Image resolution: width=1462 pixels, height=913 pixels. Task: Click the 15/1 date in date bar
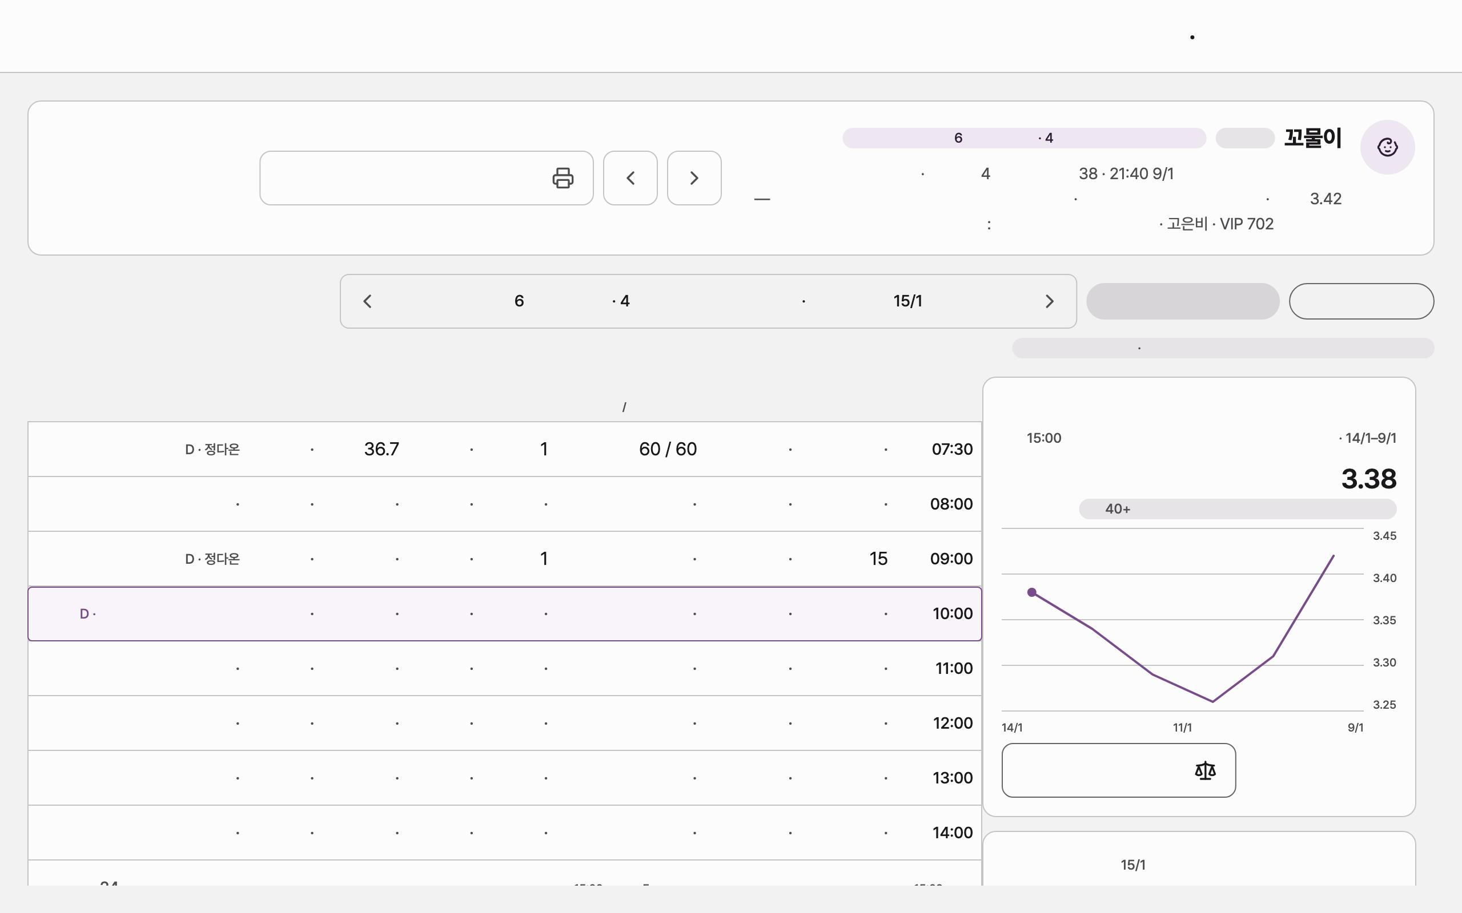coord(907,301)
